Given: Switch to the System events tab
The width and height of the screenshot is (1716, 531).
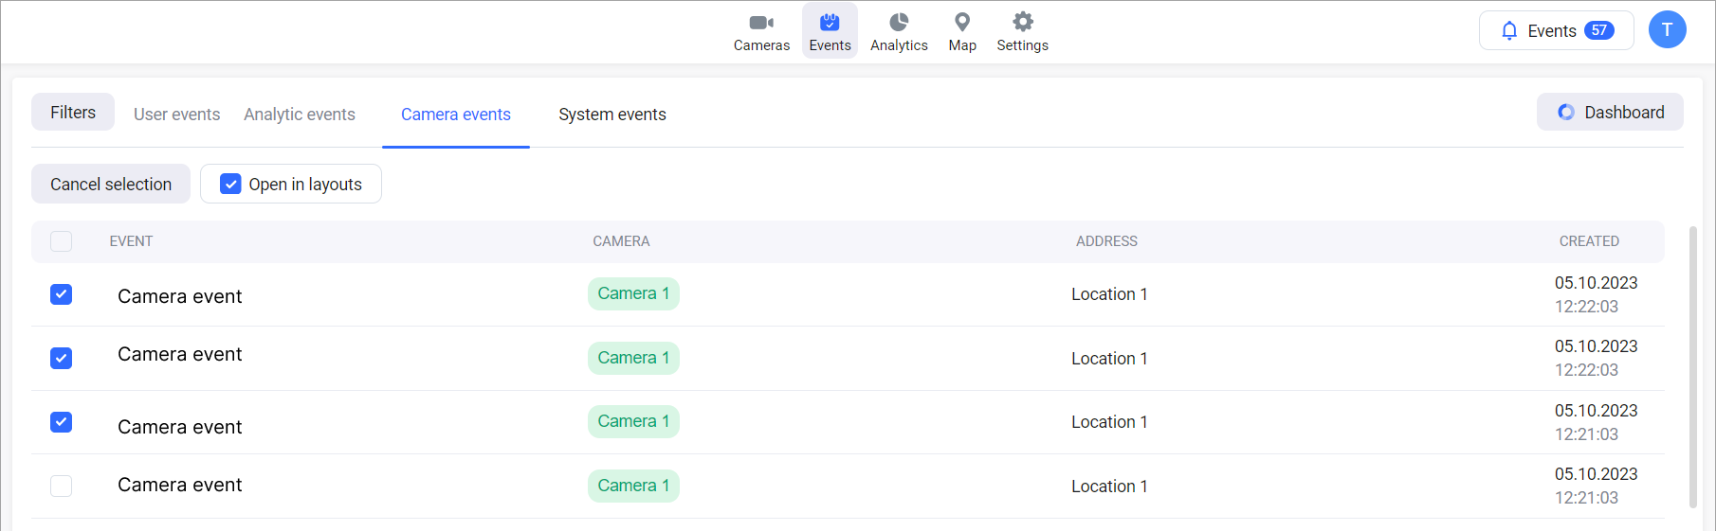Looking at the screenshot, I should pyautogui.click(x=612, y=115).
